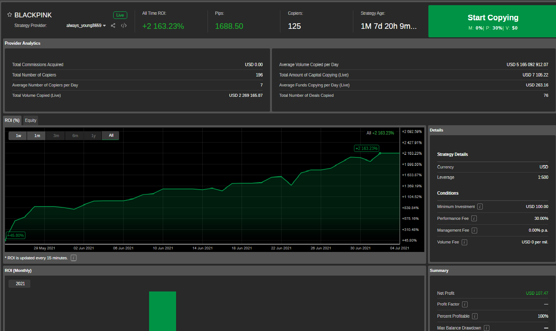Select the All chart range

(x=111, y=136)
